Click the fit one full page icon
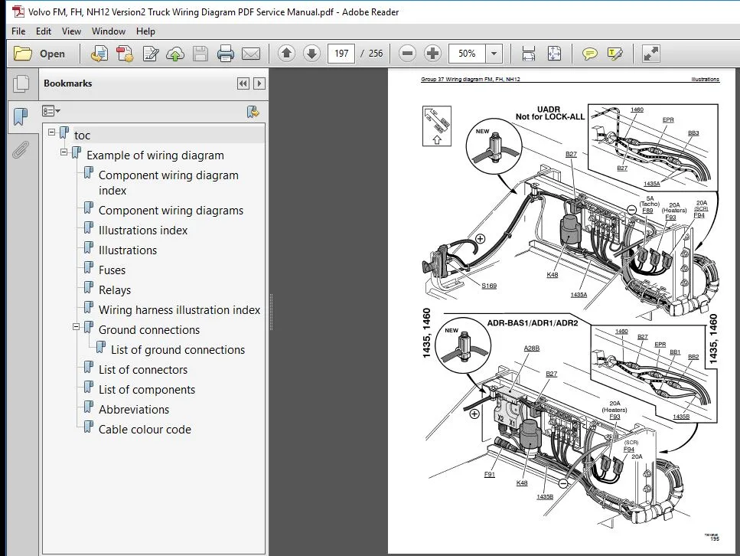 554,54
